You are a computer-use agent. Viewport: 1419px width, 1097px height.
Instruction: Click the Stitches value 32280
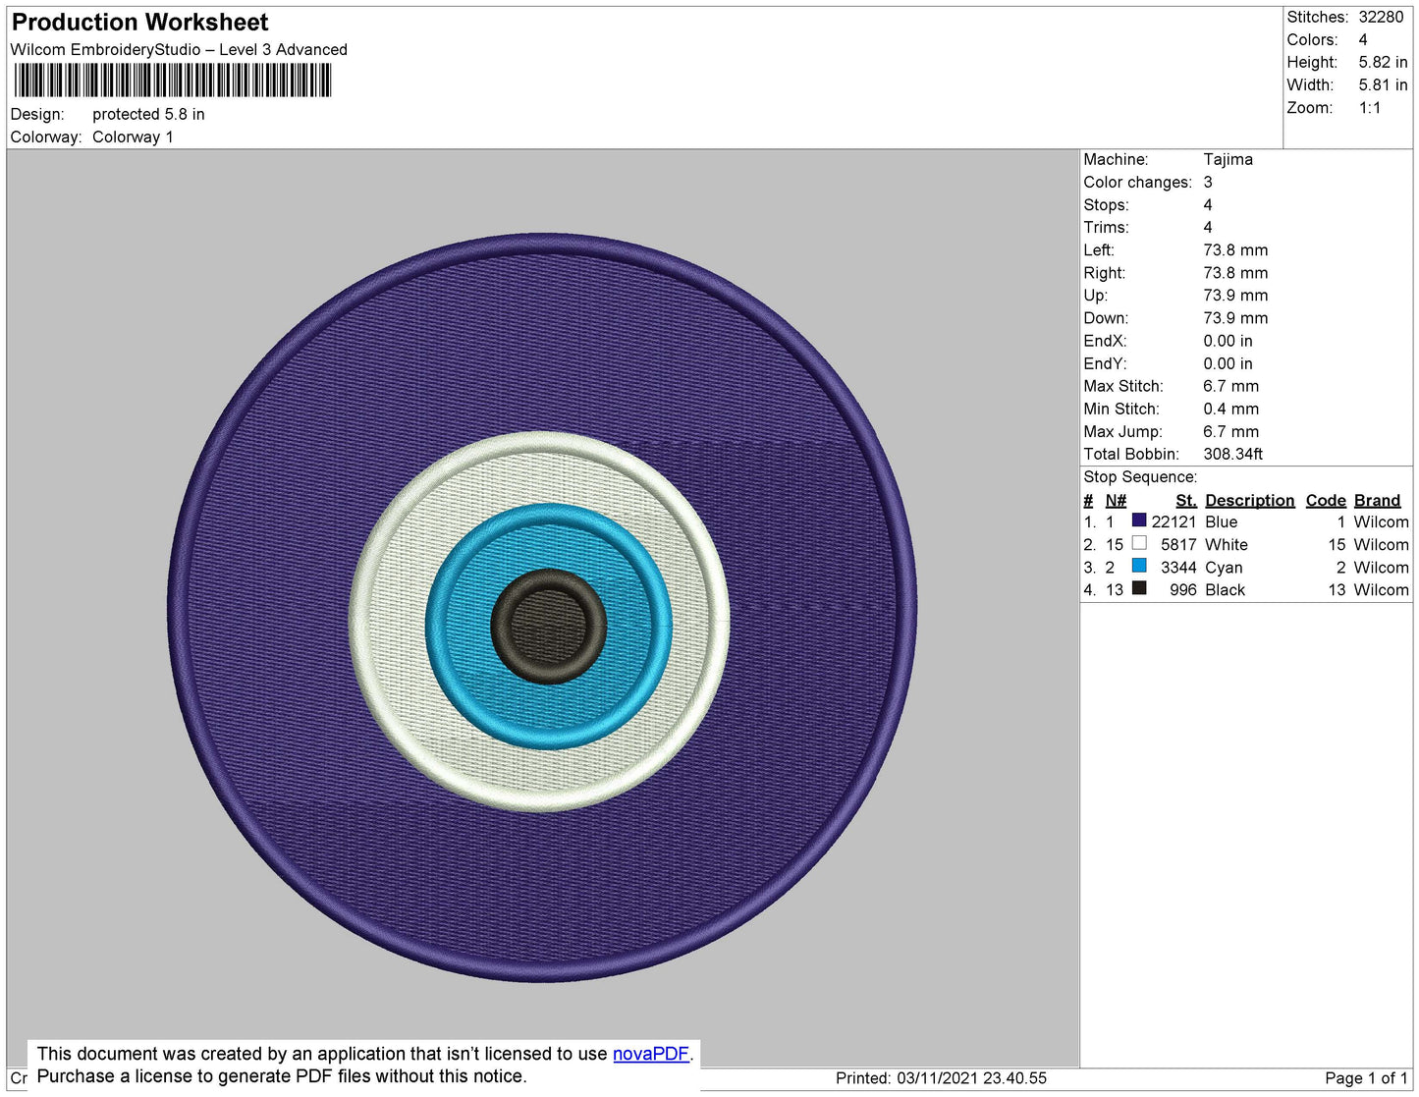point(1381,17)
